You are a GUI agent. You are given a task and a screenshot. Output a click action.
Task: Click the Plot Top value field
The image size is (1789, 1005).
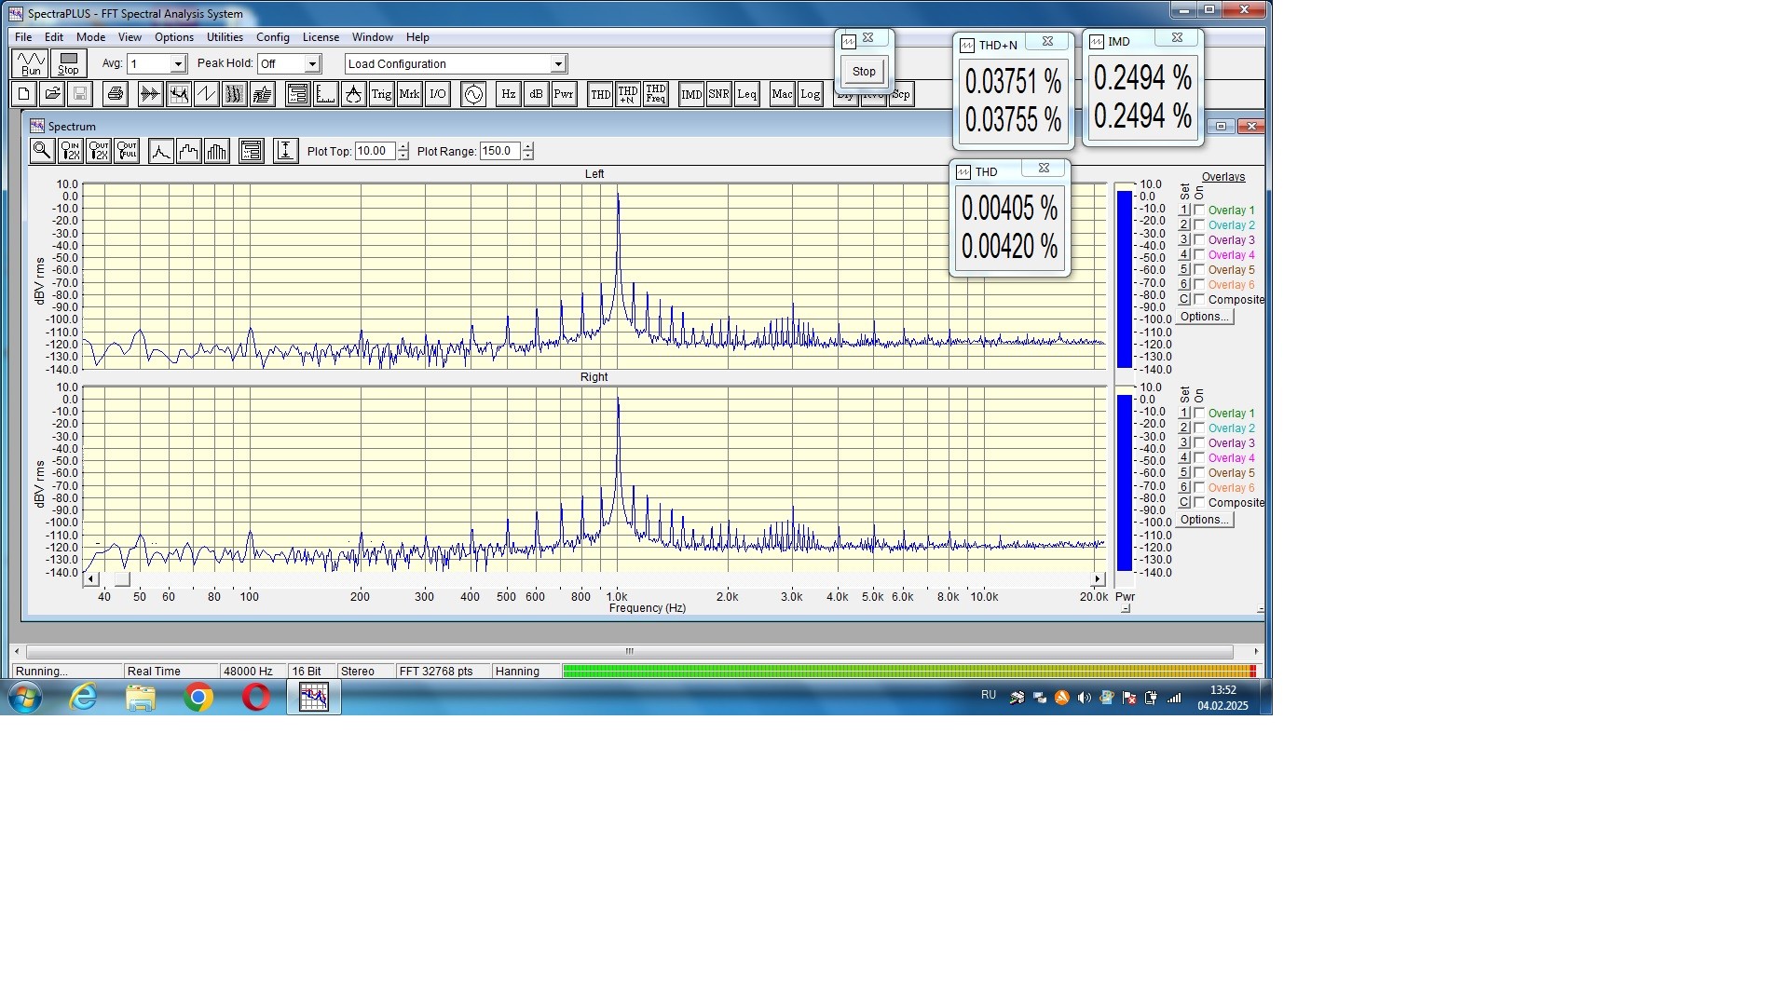coord(375,151)
